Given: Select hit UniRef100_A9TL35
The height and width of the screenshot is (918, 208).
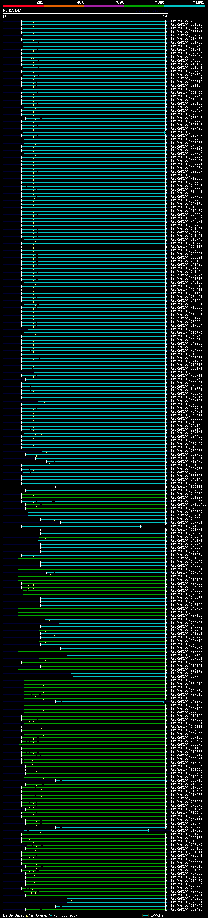Looking at the screenshot, I should (x=186, y=870).
